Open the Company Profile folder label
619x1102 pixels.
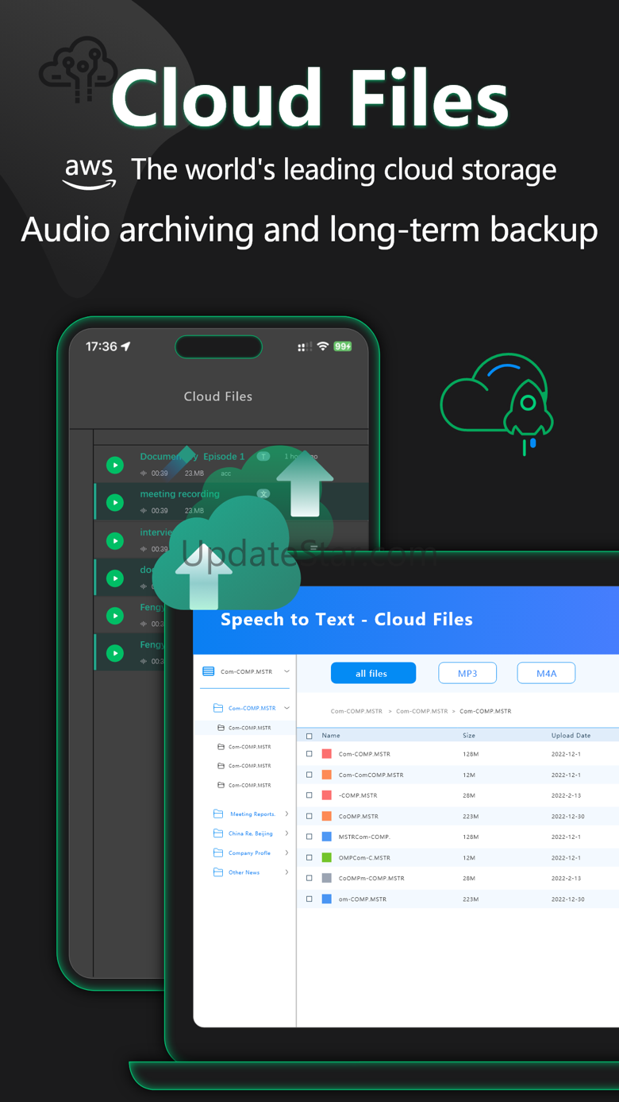pos(249,853)
